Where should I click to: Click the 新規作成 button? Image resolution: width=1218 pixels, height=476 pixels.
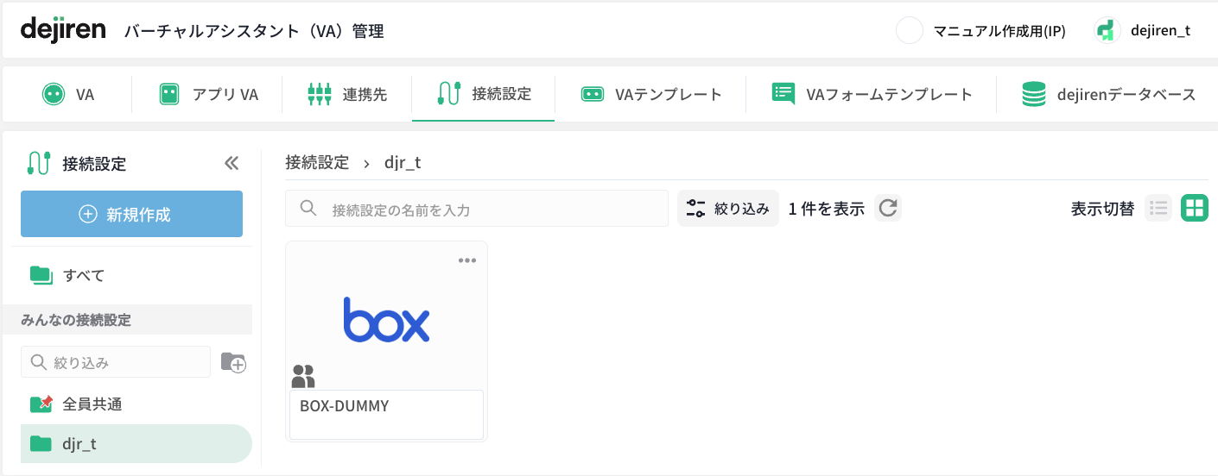point(131,214)
